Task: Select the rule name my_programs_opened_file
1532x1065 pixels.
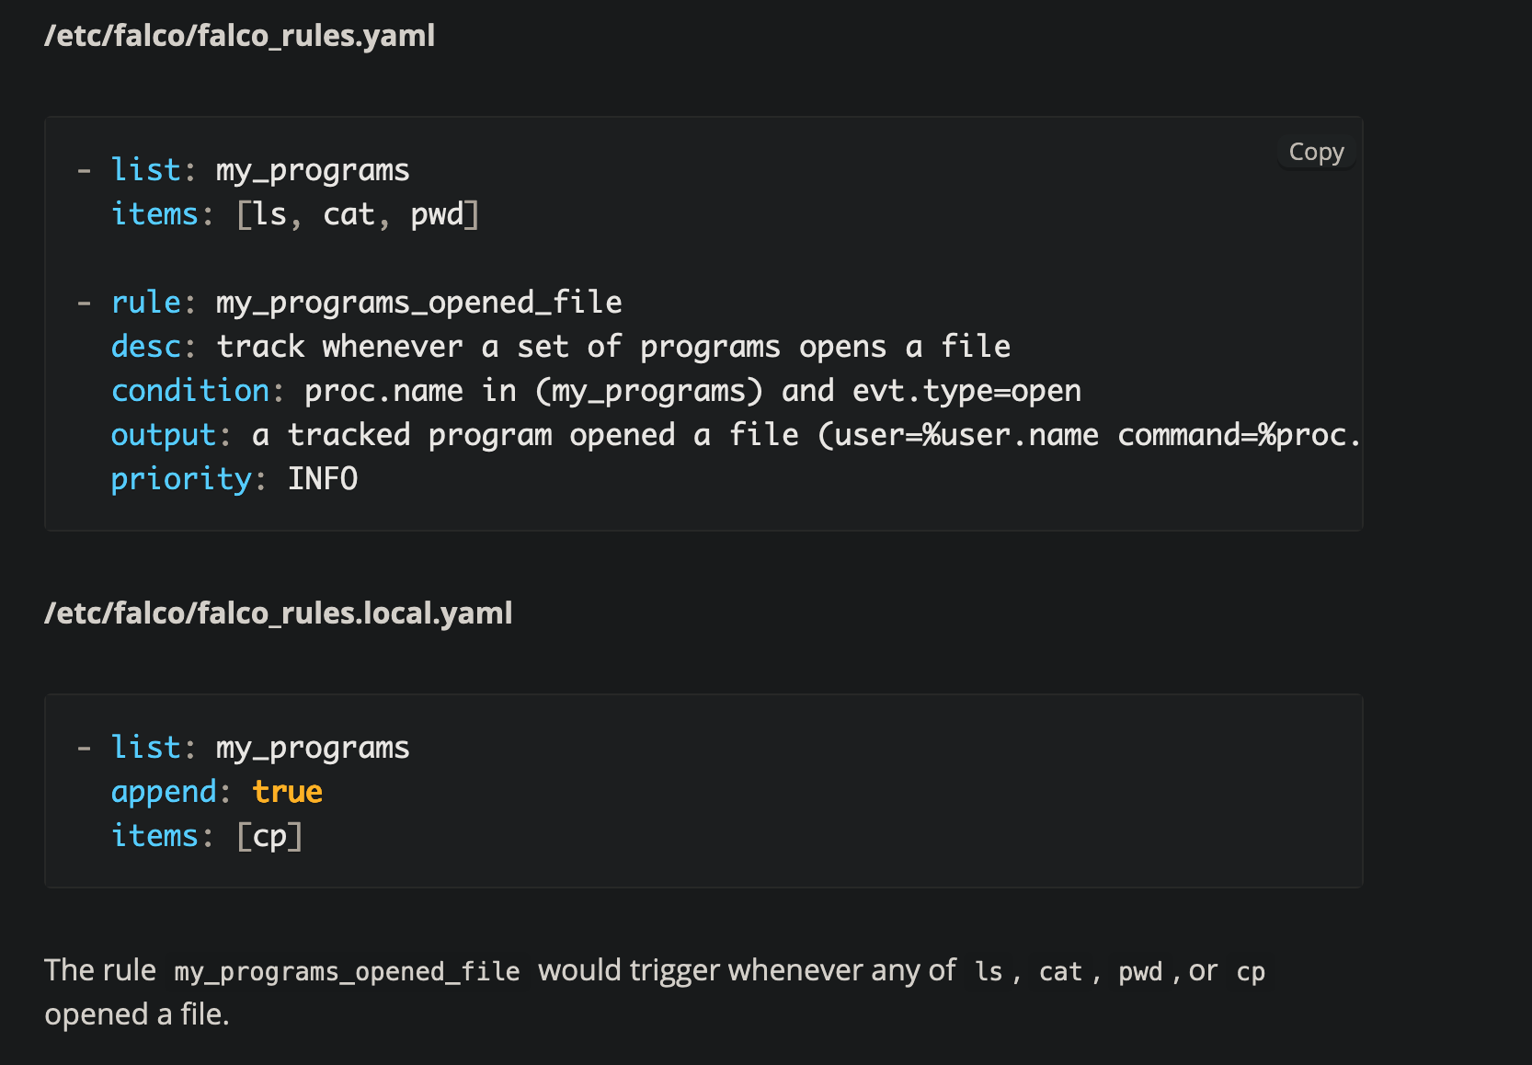Action: pos(417,302)
